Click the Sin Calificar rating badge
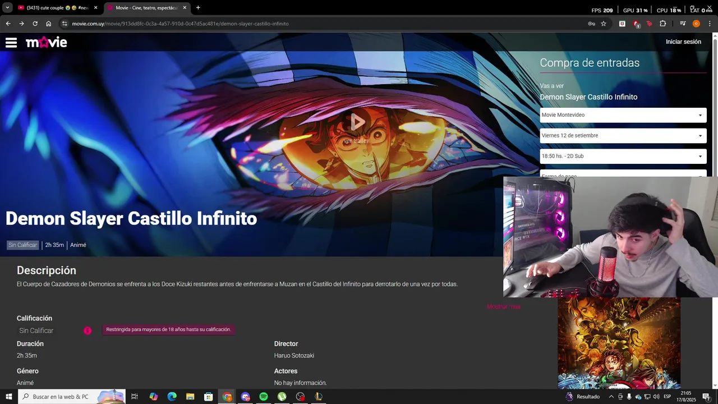 (22, 245)
